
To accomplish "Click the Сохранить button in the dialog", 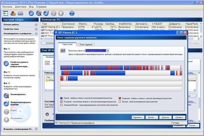I will [x=138, y=117].
